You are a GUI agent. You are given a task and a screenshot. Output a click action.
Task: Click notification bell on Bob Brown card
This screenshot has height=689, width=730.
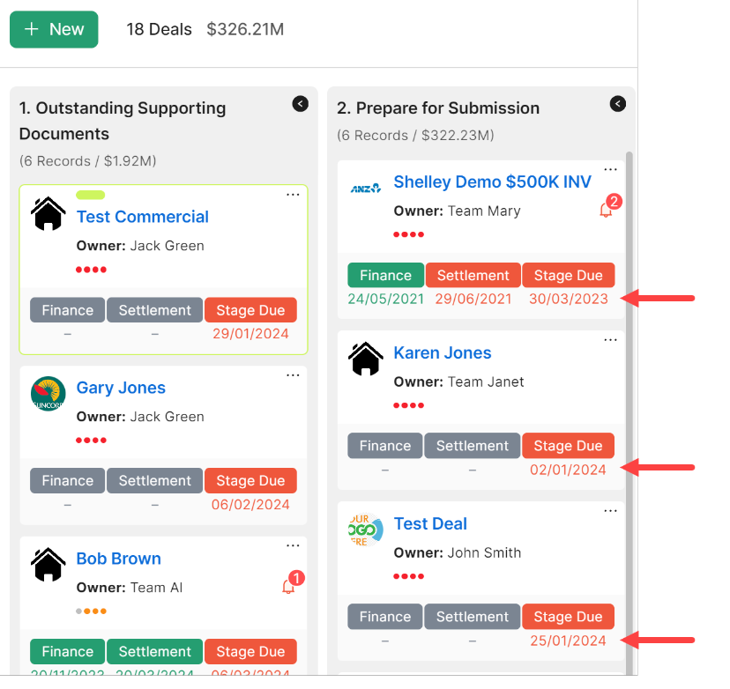[288, 586]
